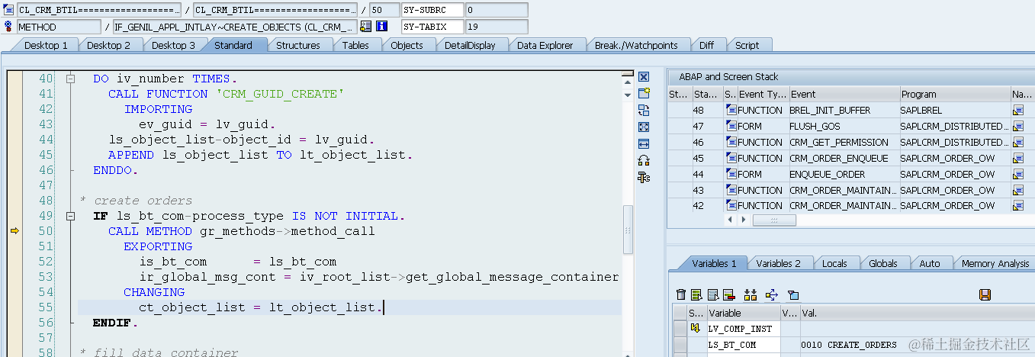1035x357 pixels.
Task: Click the SY-TABIX value field showing 19
Action: pyautogui.click(x=497, y=27)
